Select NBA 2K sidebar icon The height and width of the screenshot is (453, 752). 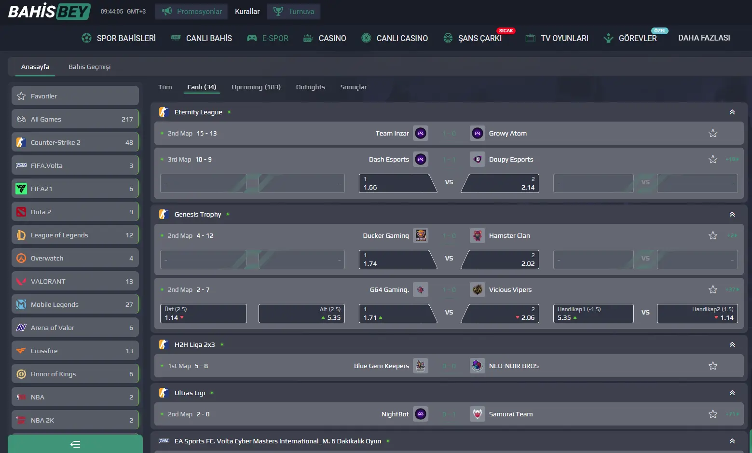[x=21, y=420]
